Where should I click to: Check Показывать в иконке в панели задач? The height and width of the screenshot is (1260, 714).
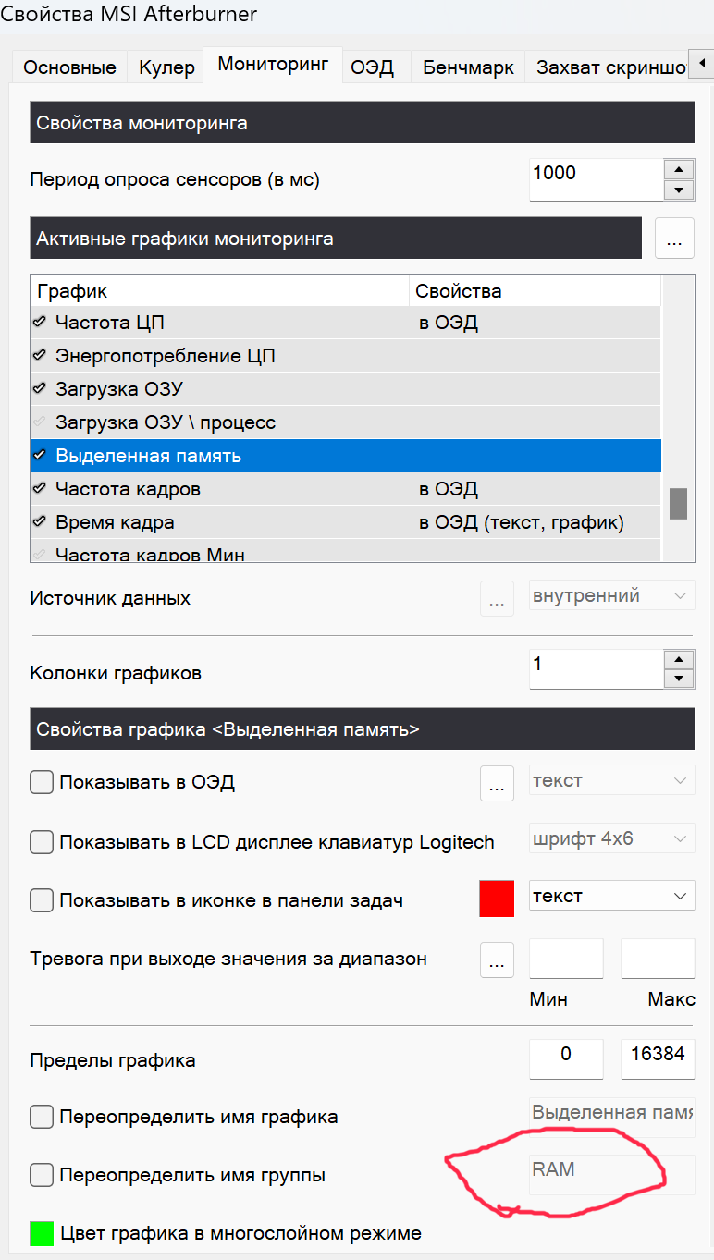tap(42, 899)
